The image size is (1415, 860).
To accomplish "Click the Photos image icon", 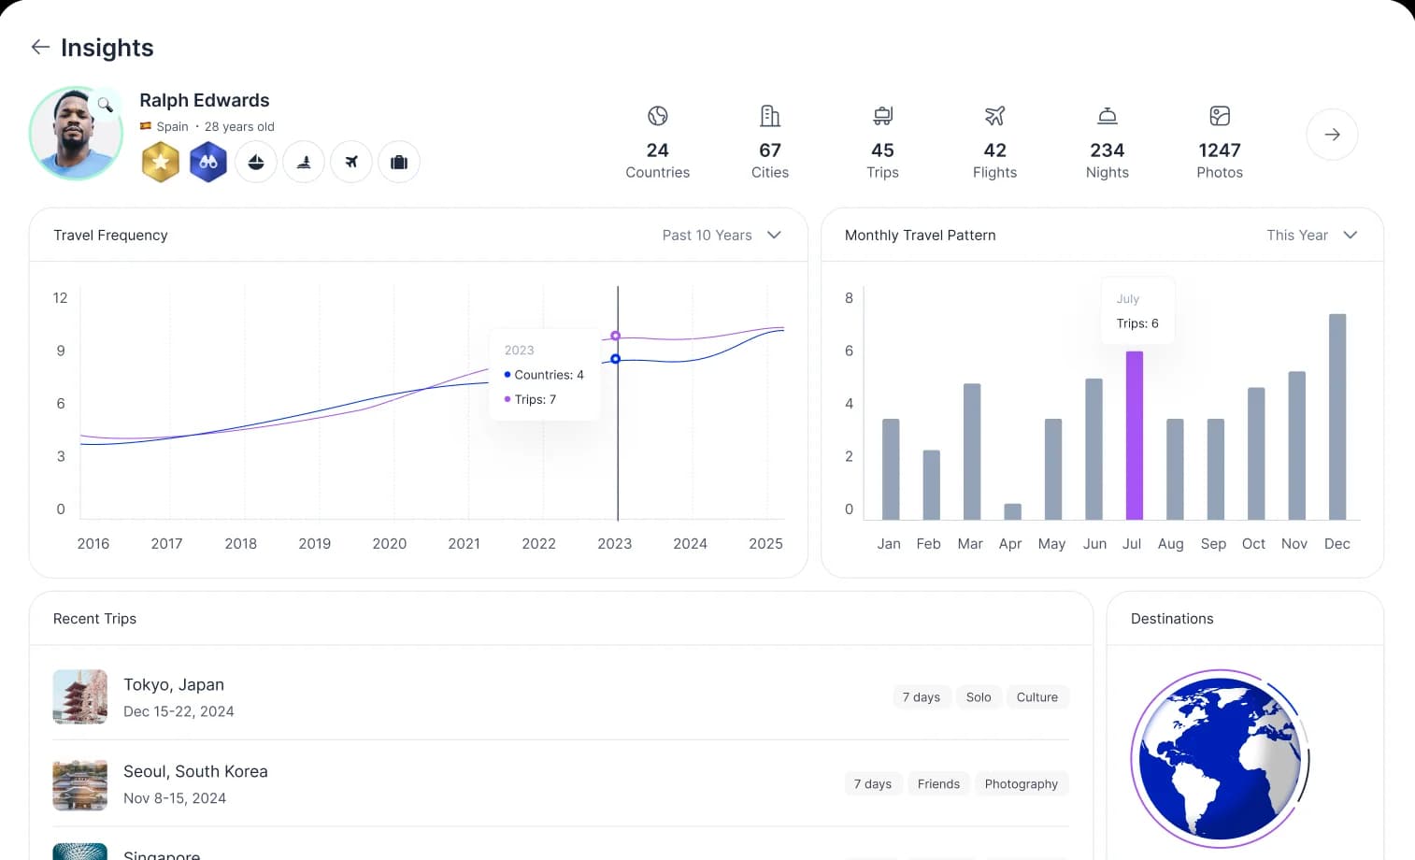I will click(1220, 116).
